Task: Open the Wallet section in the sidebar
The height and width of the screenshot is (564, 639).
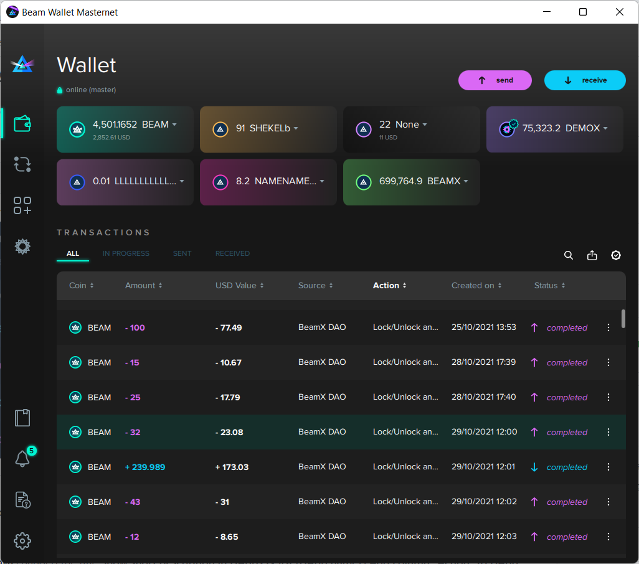Action: point(22,123)
